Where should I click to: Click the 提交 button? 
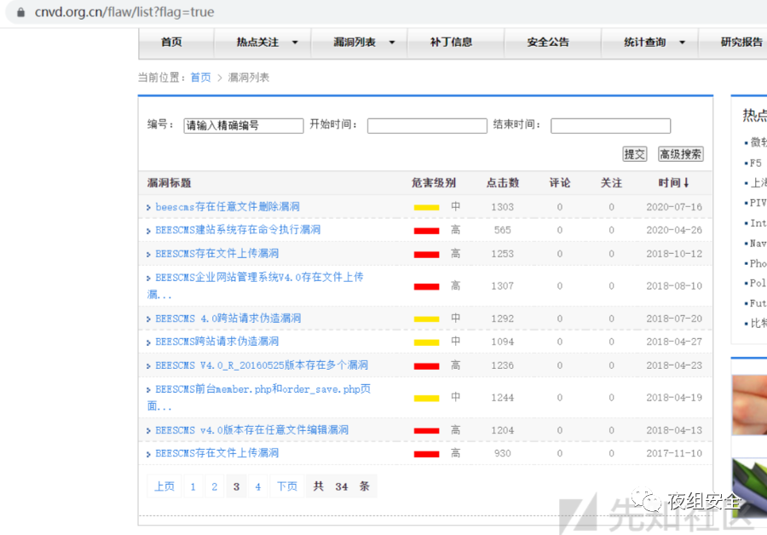[x=634, y=154]
